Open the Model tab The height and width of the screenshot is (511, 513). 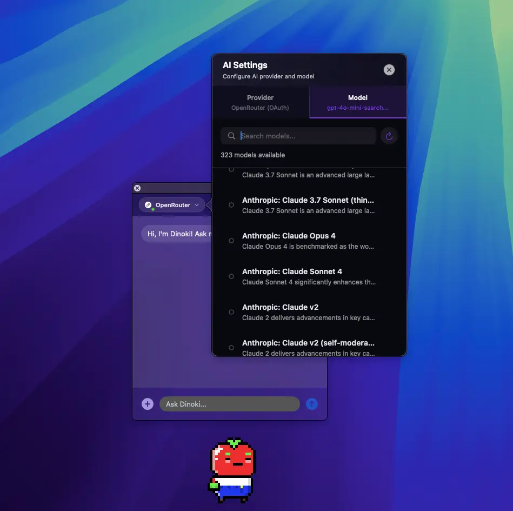pos(357,102)
